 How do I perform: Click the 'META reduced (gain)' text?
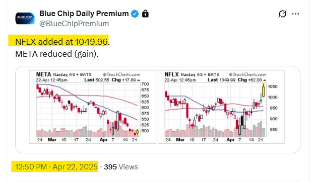(x=57, y=54)
